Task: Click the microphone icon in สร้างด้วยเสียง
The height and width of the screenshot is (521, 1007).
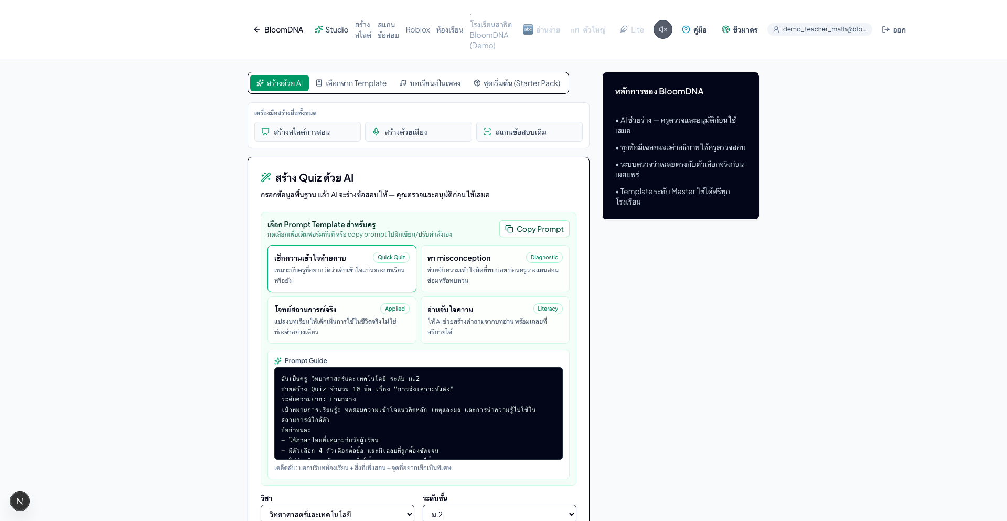Action: click(376, 132)
